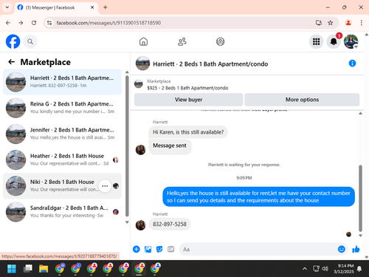Click the Marketplace listing $925 link
369x277 pixels.
pyautogui.click(x=187, y=88)
